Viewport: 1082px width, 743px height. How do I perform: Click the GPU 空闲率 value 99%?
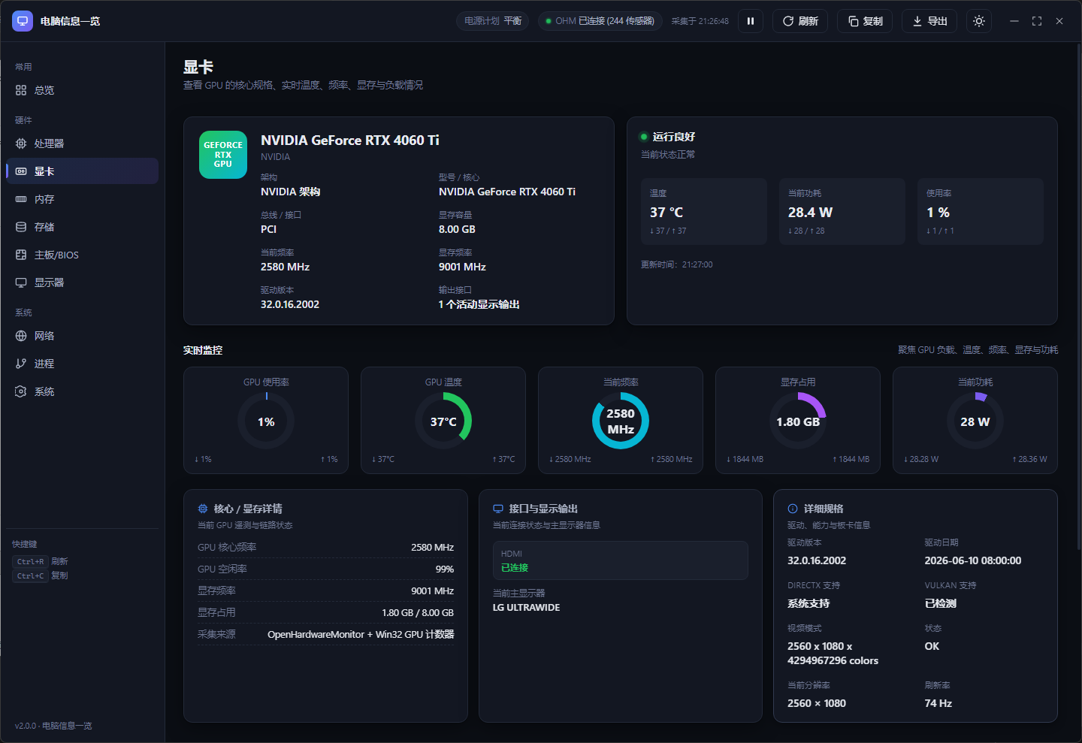point(445,569)
